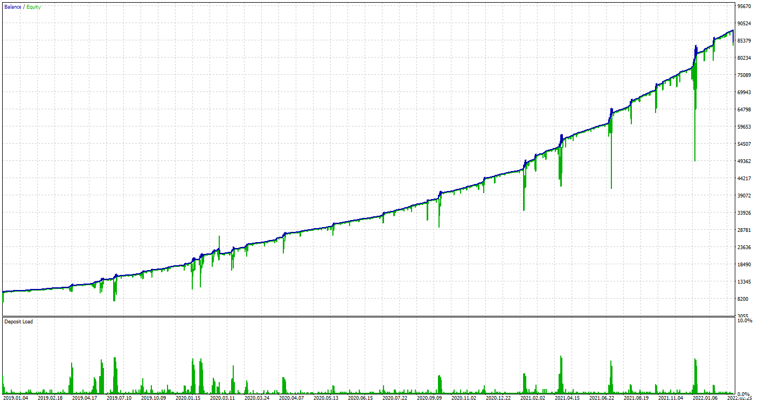Click the 2020.04.07 date label
The image size is (759, 403).
(x=292, y=399)
